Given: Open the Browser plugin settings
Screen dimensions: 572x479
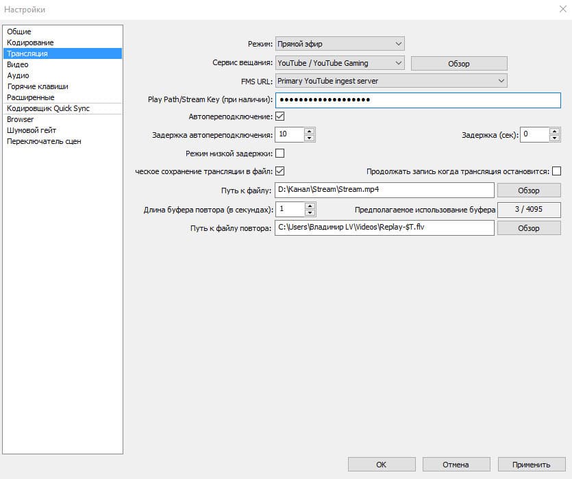Looking at the screenshot, I should [62, 119].
